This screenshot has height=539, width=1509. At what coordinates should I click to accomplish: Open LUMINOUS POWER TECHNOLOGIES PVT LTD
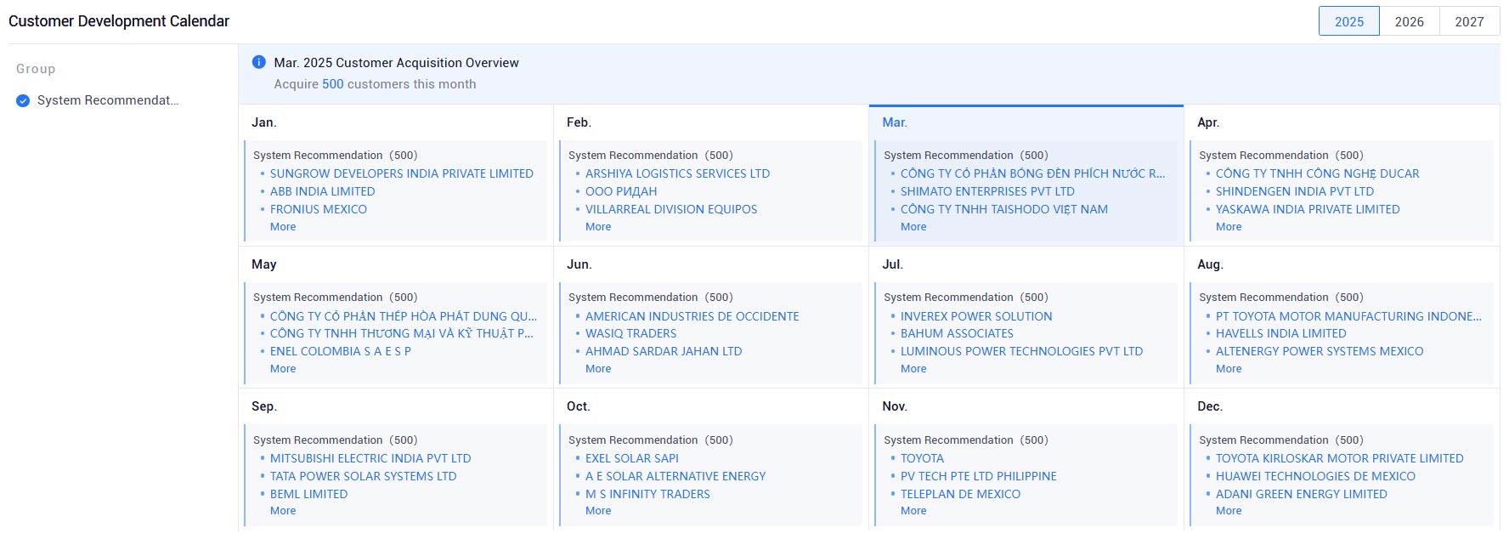pyautogui.click(x=1022, y=351)
